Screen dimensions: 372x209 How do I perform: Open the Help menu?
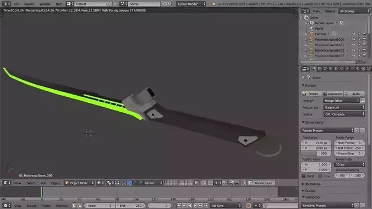(x=58, y=4)
